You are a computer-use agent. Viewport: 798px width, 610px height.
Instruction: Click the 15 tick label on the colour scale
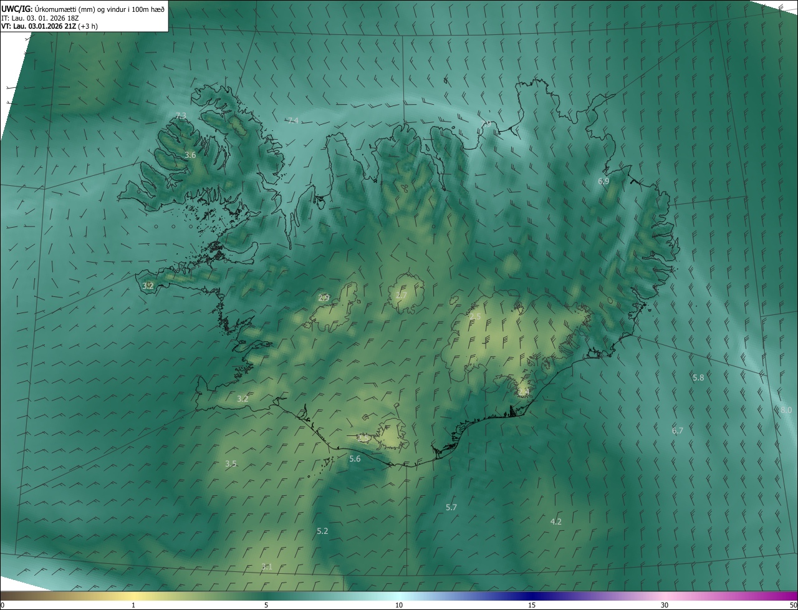pyautogui.click(x=532, y=605)
